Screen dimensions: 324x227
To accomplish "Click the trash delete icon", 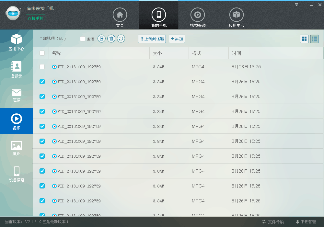I will point(111,39).
